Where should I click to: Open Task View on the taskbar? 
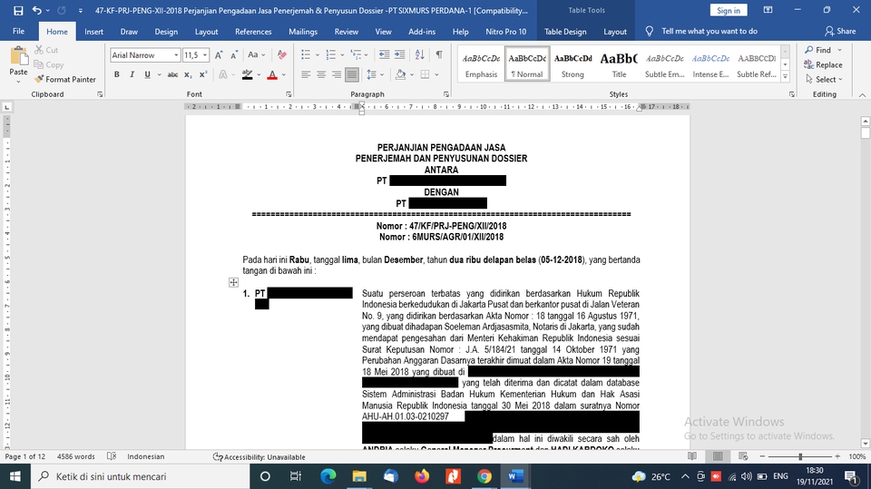(296, 476)
